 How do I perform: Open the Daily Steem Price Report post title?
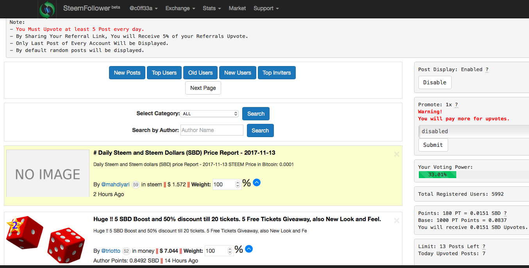184,153
